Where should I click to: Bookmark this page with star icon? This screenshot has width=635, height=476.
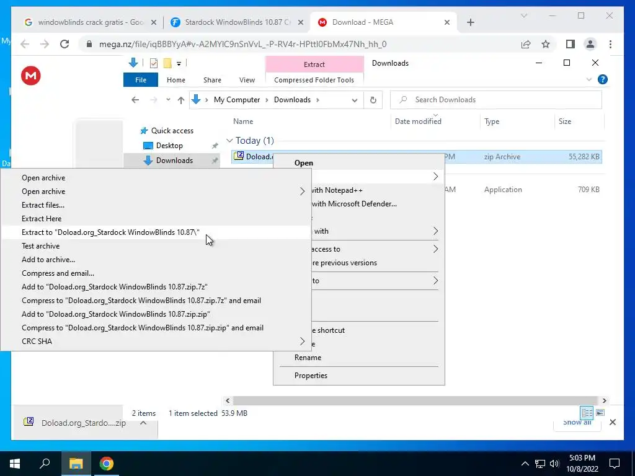546,44
